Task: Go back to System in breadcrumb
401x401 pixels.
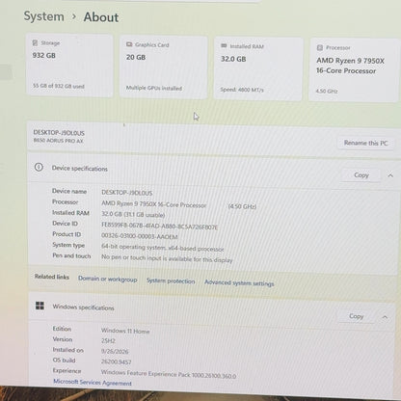Action: (43, 16)
